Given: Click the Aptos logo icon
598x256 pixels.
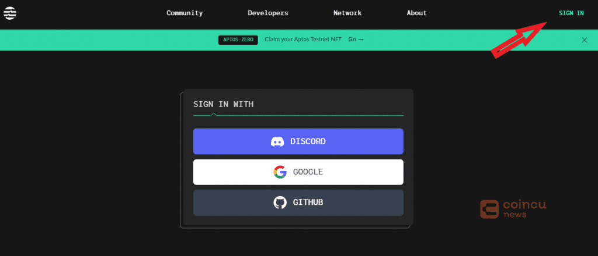Looking at the screenshot, I should tap(9, 13).
